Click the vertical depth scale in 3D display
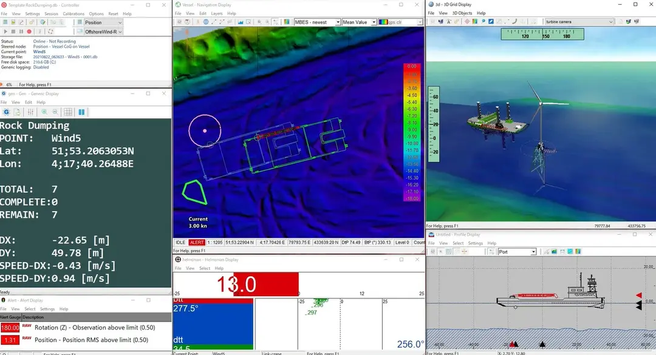656x355 pixels. pyautogui.click(x=434, y=123)
